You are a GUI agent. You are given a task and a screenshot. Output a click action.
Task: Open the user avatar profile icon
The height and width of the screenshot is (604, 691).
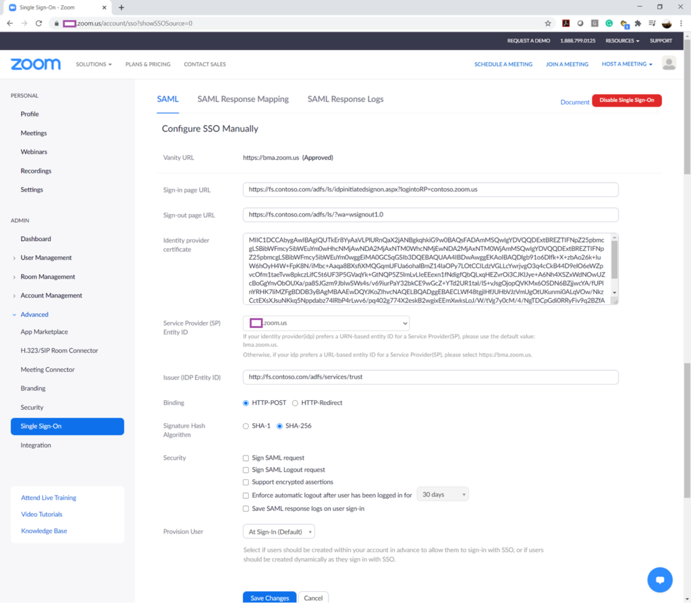669,63
